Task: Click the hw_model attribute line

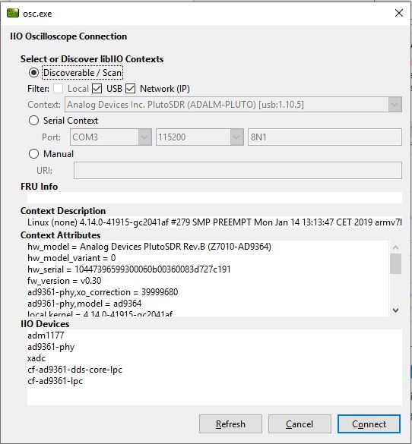Action: tap(149, 247)
